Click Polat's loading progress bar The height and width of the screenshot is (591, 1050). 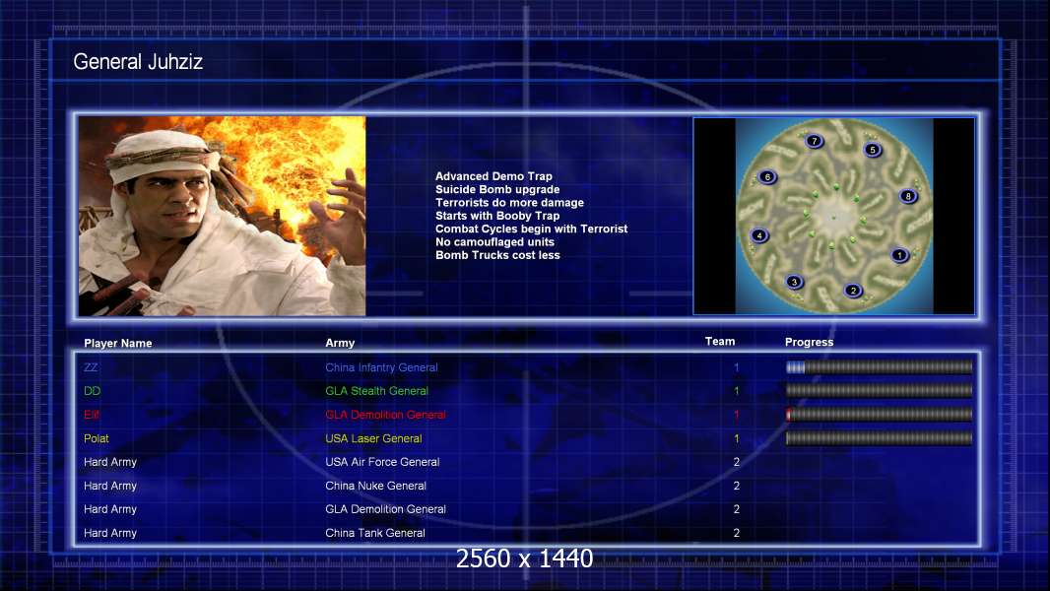click(879, 438)
